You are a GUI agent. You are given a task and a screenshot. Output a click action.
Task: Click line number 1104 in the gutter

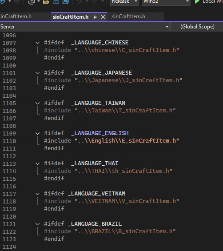click(x=9, y=96)
